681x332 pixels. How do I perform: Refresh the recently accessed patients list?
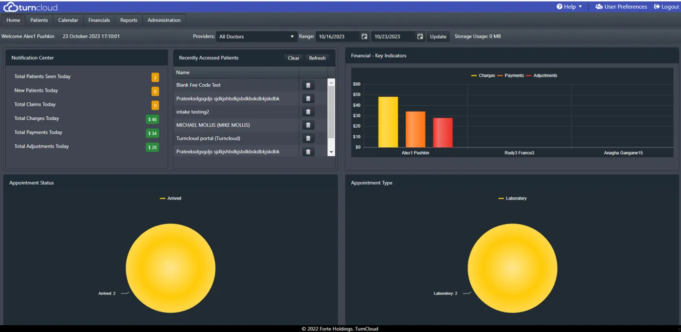[317, 58]
